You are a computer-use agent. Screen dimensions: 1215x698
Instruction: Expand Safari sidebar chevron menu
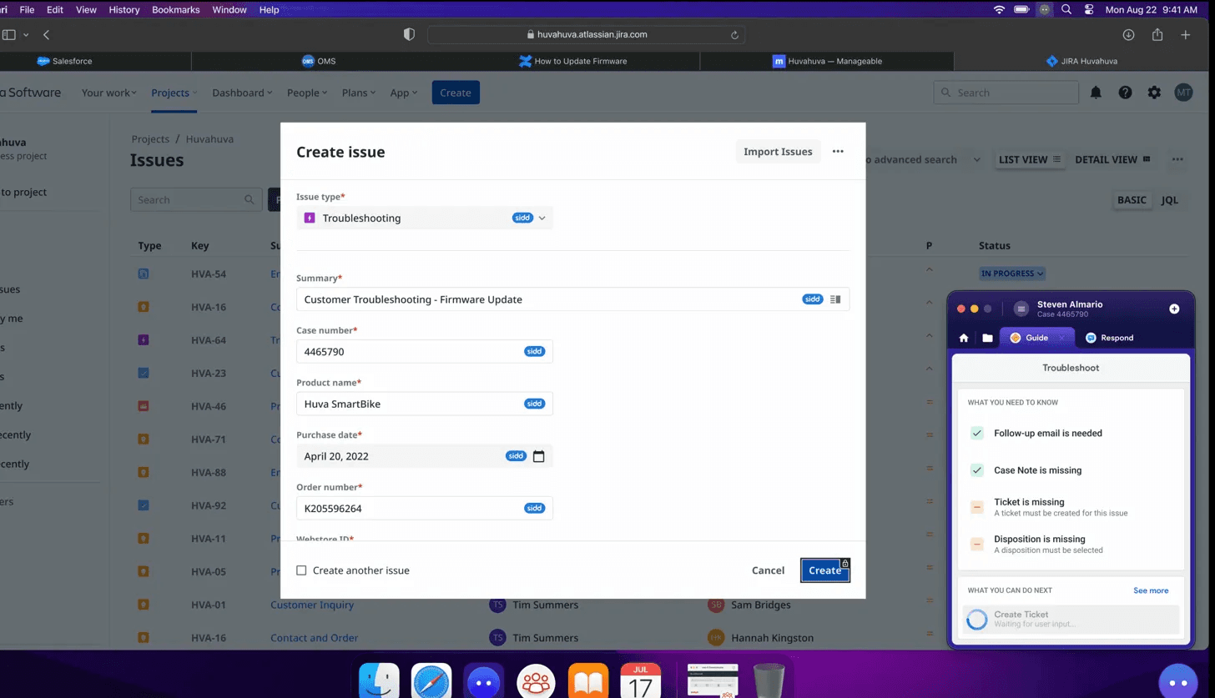[26, 35]
